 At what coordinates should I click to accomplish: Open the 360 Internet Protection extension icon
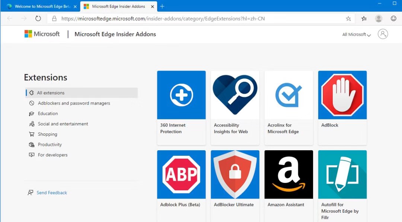pyautogui.click(x=181, y=95)
